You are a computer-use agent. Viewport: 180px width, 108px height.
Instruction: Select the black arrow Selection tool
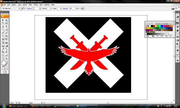tap(3, 20)
